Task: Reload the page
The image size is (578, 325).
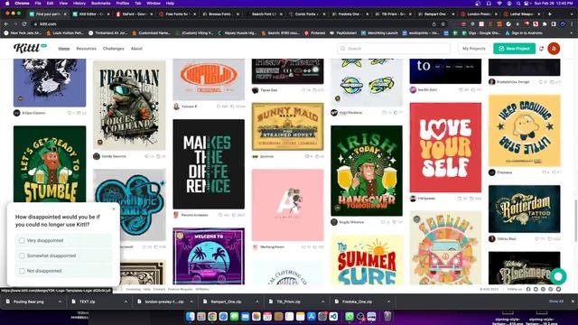Action: [x=24, y=24]
